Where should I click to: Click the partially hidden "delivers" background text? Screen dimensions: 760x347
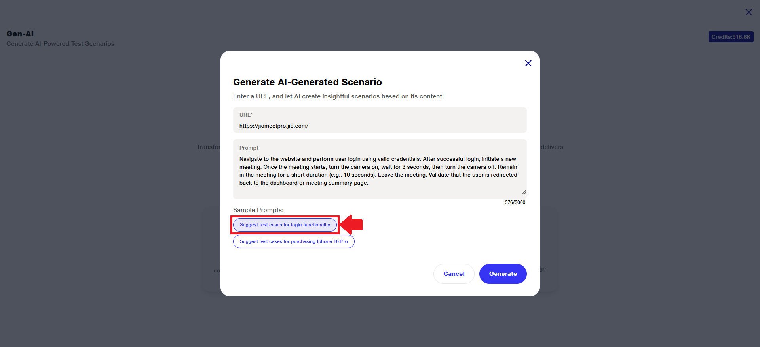pyautogui.click(x=552, y=147)
